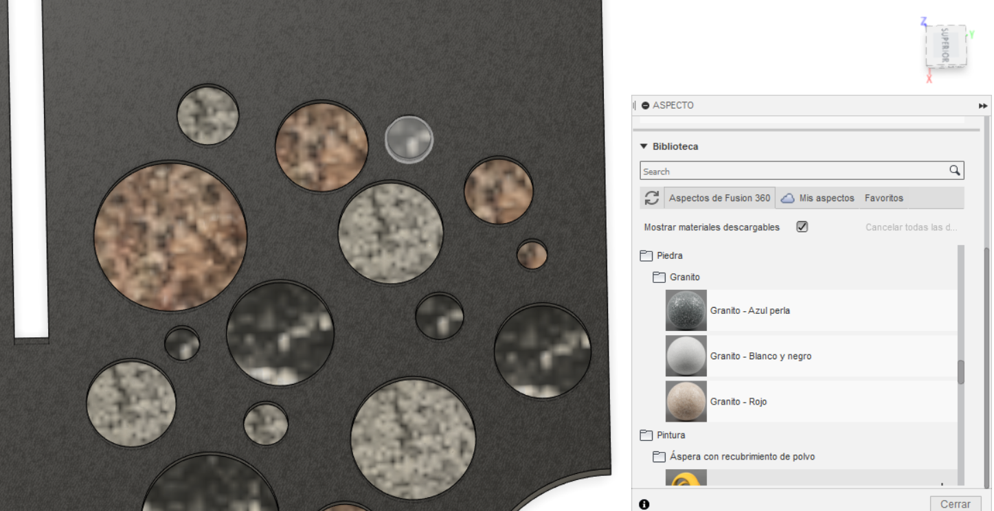Viewport: 994px width, 511px height.
Task: Click the Áspera con recubrimiento folder icon
Action: click(659, 456)
